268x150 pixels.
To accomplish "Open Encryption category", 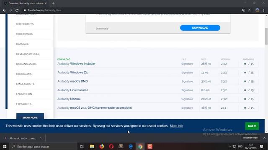I will tap(24, 94).
